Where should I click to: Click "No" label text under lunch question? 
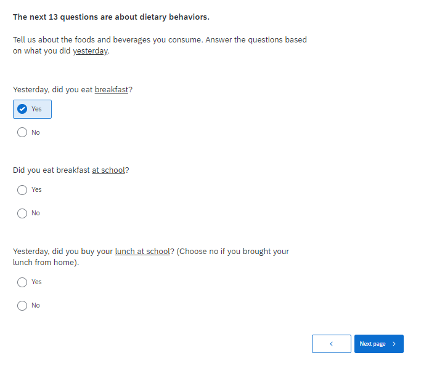(36, 305)
